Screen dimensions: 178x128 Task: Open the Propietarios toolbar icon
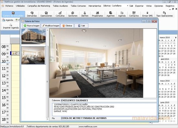point(97,14)
